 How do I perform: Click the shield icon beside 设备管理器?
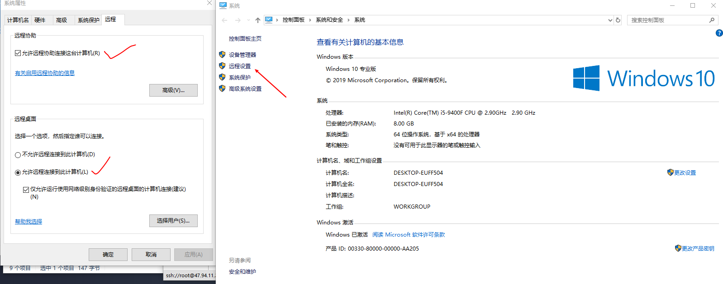(222, 55)
